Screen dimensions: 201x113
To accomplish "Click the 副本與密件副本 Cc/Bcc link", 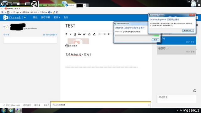I will tap(50, 35).
